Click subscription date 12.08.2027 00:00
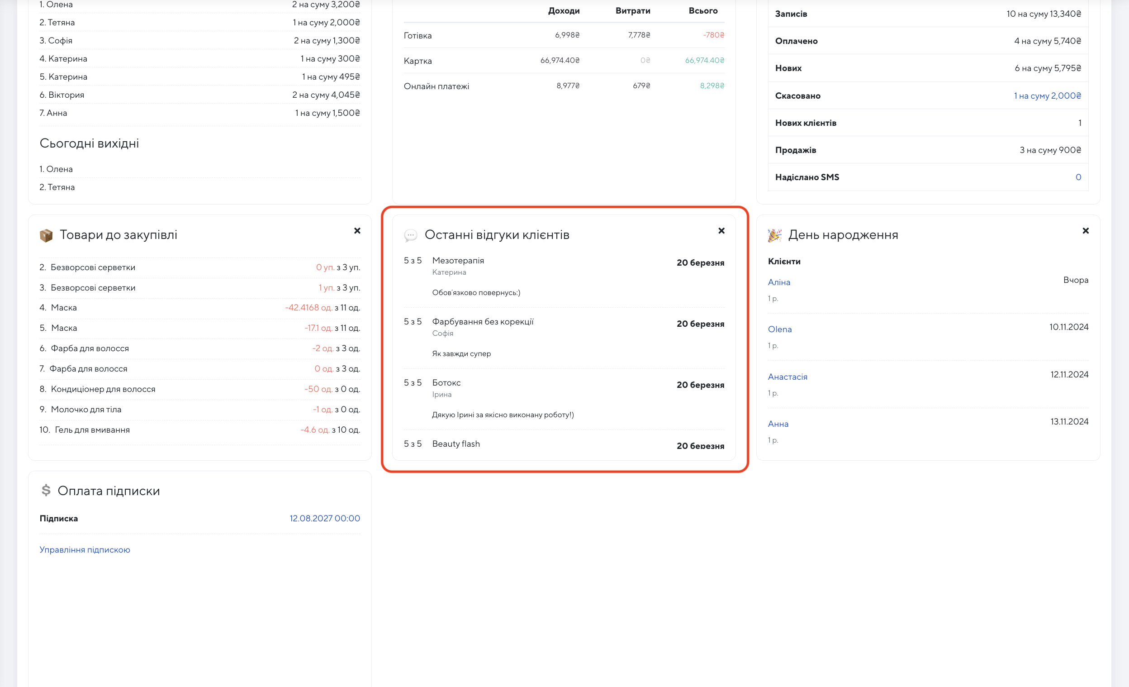This screenshot has height=687, width=1129. pyautogui.click(x=324, y=518)
